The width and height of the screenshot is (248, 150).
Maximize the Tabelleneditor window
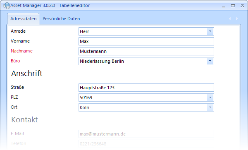click(233, 6)
